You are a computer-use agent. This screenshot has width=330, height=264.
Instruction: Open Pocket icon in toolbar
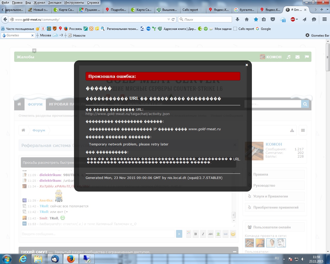tap(273, 19)
